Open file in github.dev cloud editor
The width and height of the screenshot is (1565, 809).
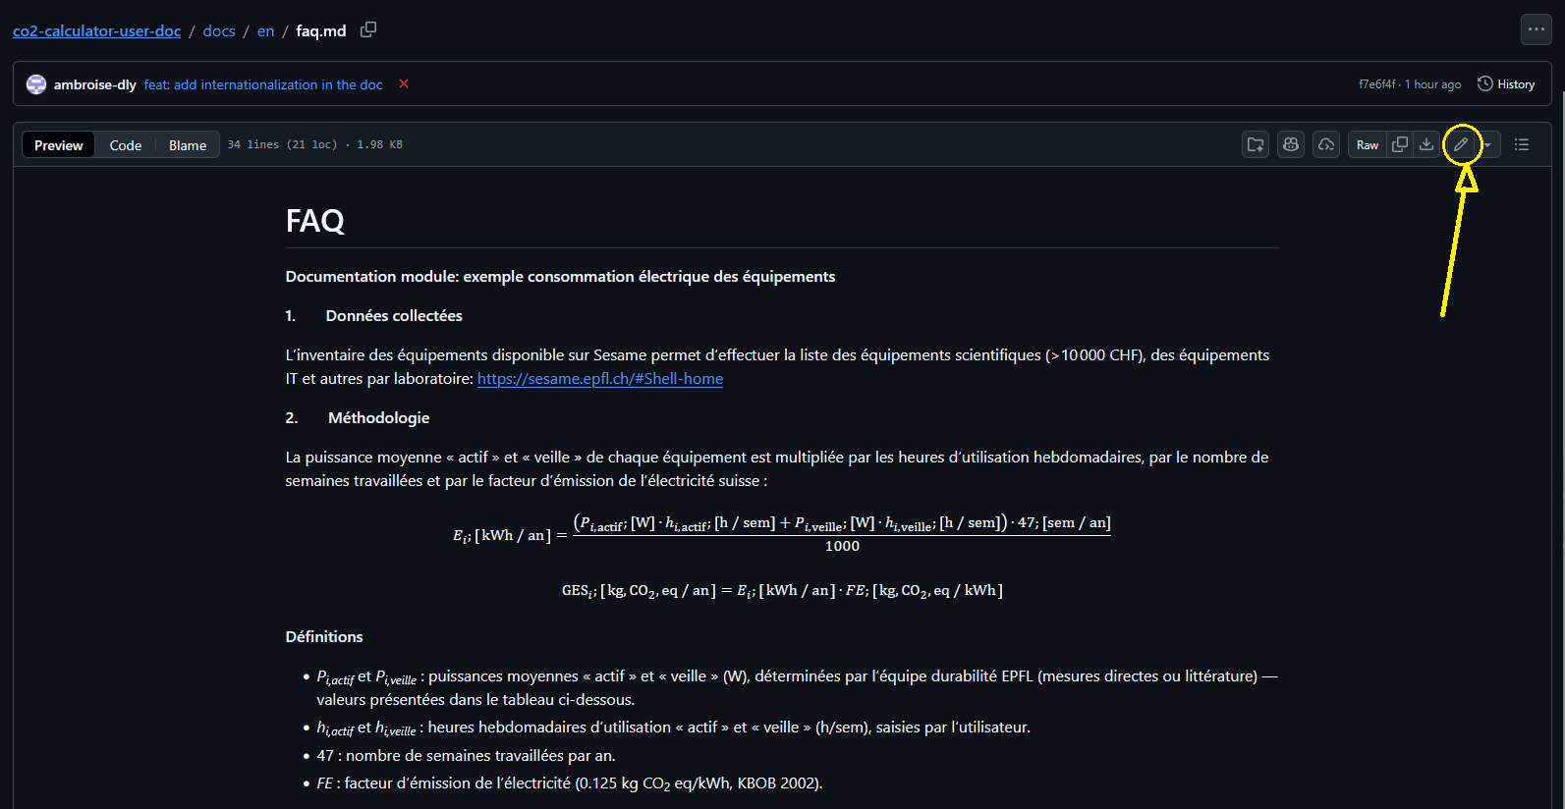click(1326, 144)
